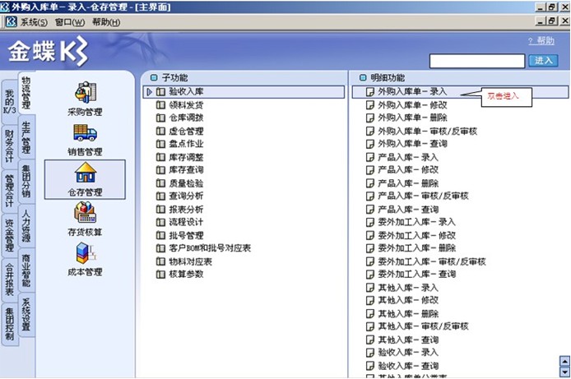Select 虚仓管理 in the 子功能 list
The height and width of the screenshot is (379, 571).
tap(186, 131)
